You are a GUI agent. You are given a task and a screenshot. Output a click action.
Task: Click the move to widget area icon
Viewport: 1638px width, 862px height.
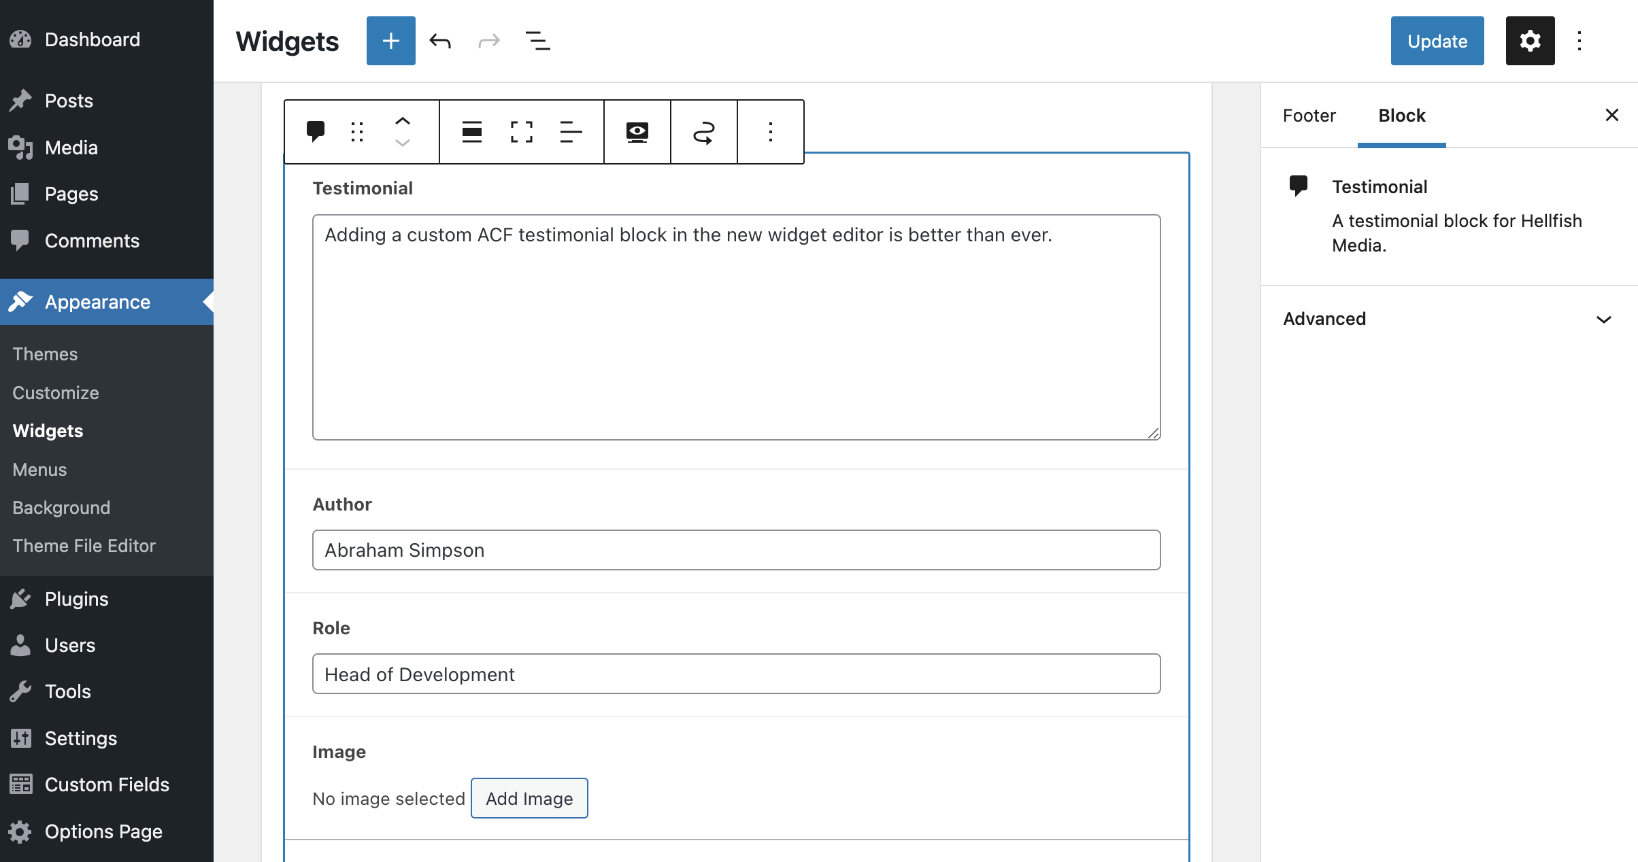tap(704, 131)
